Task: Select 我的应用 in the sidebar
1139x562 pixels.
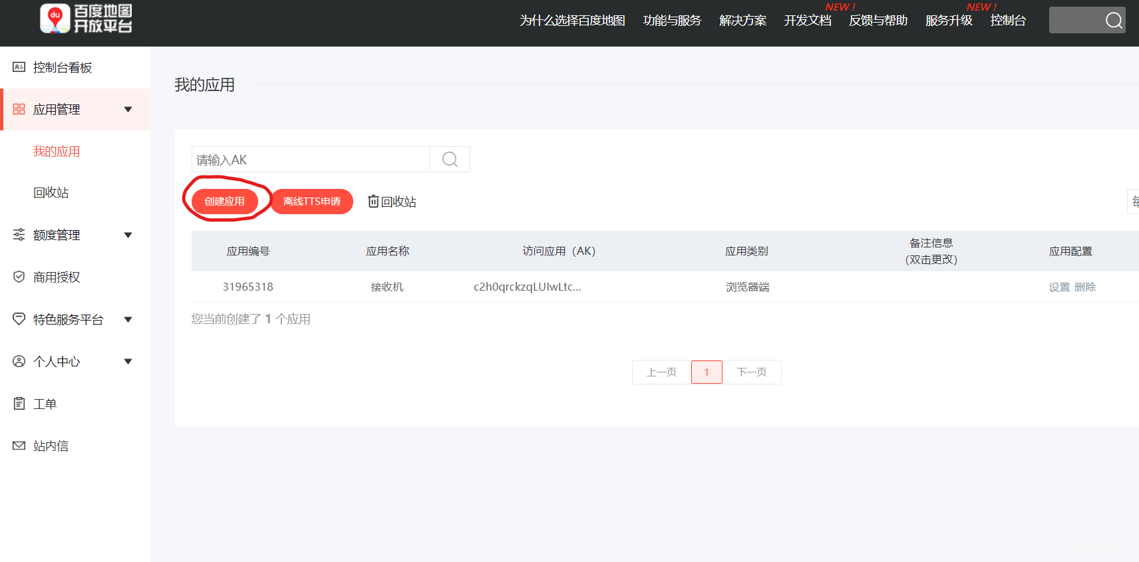Action: click(57, 152)
